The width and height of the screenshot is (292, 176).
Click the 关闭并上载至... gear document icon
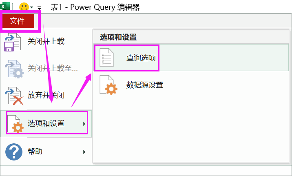(x=14, y=69)
